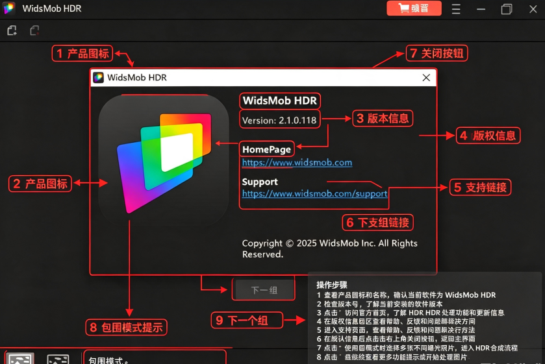This screenshot has width=545, height=364.
Task: Minimize the main WidsMob HDR window
Action: (481, 9)
